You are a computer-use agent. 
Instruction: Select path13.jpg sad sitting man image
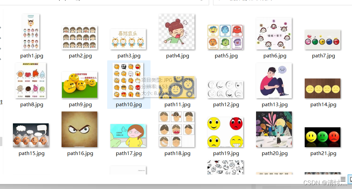click(x=274, y=80)
